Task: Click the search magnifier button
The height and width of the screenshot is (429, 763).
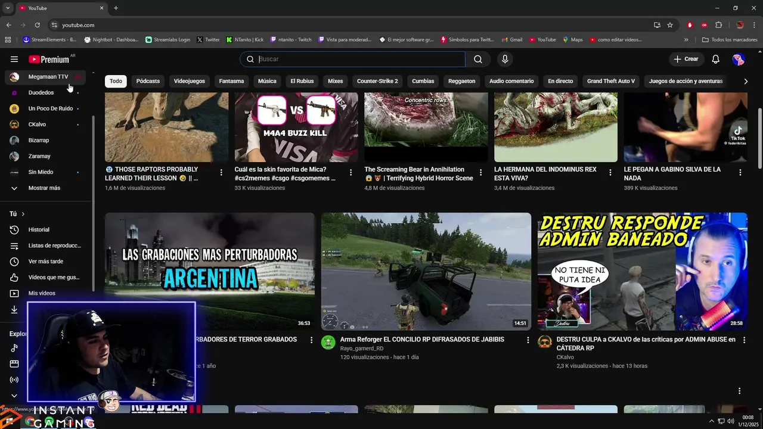Action: pos(478,59)
